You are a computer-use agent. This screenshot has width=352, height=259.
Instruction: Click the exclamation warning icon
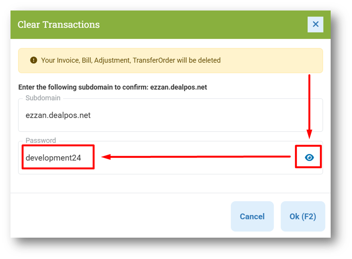(x=34, y=60)
